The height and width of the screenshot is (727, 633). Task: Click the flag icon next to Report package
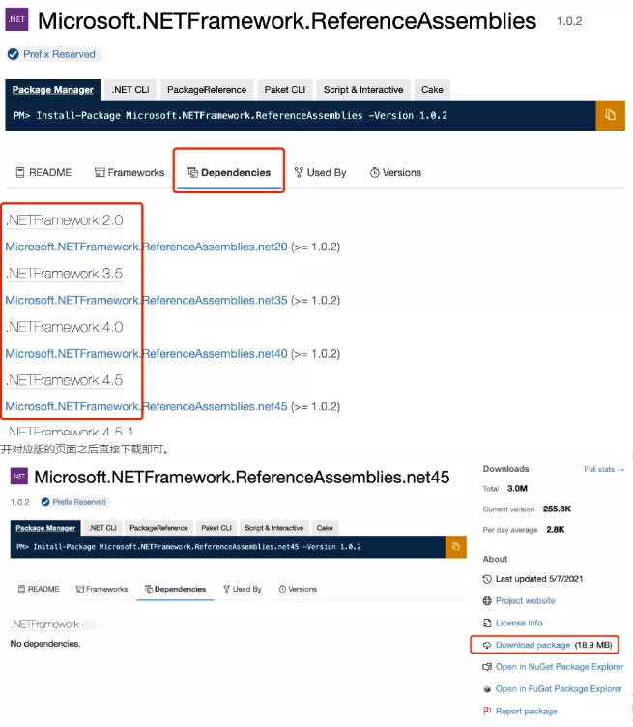tap(487, 711)
